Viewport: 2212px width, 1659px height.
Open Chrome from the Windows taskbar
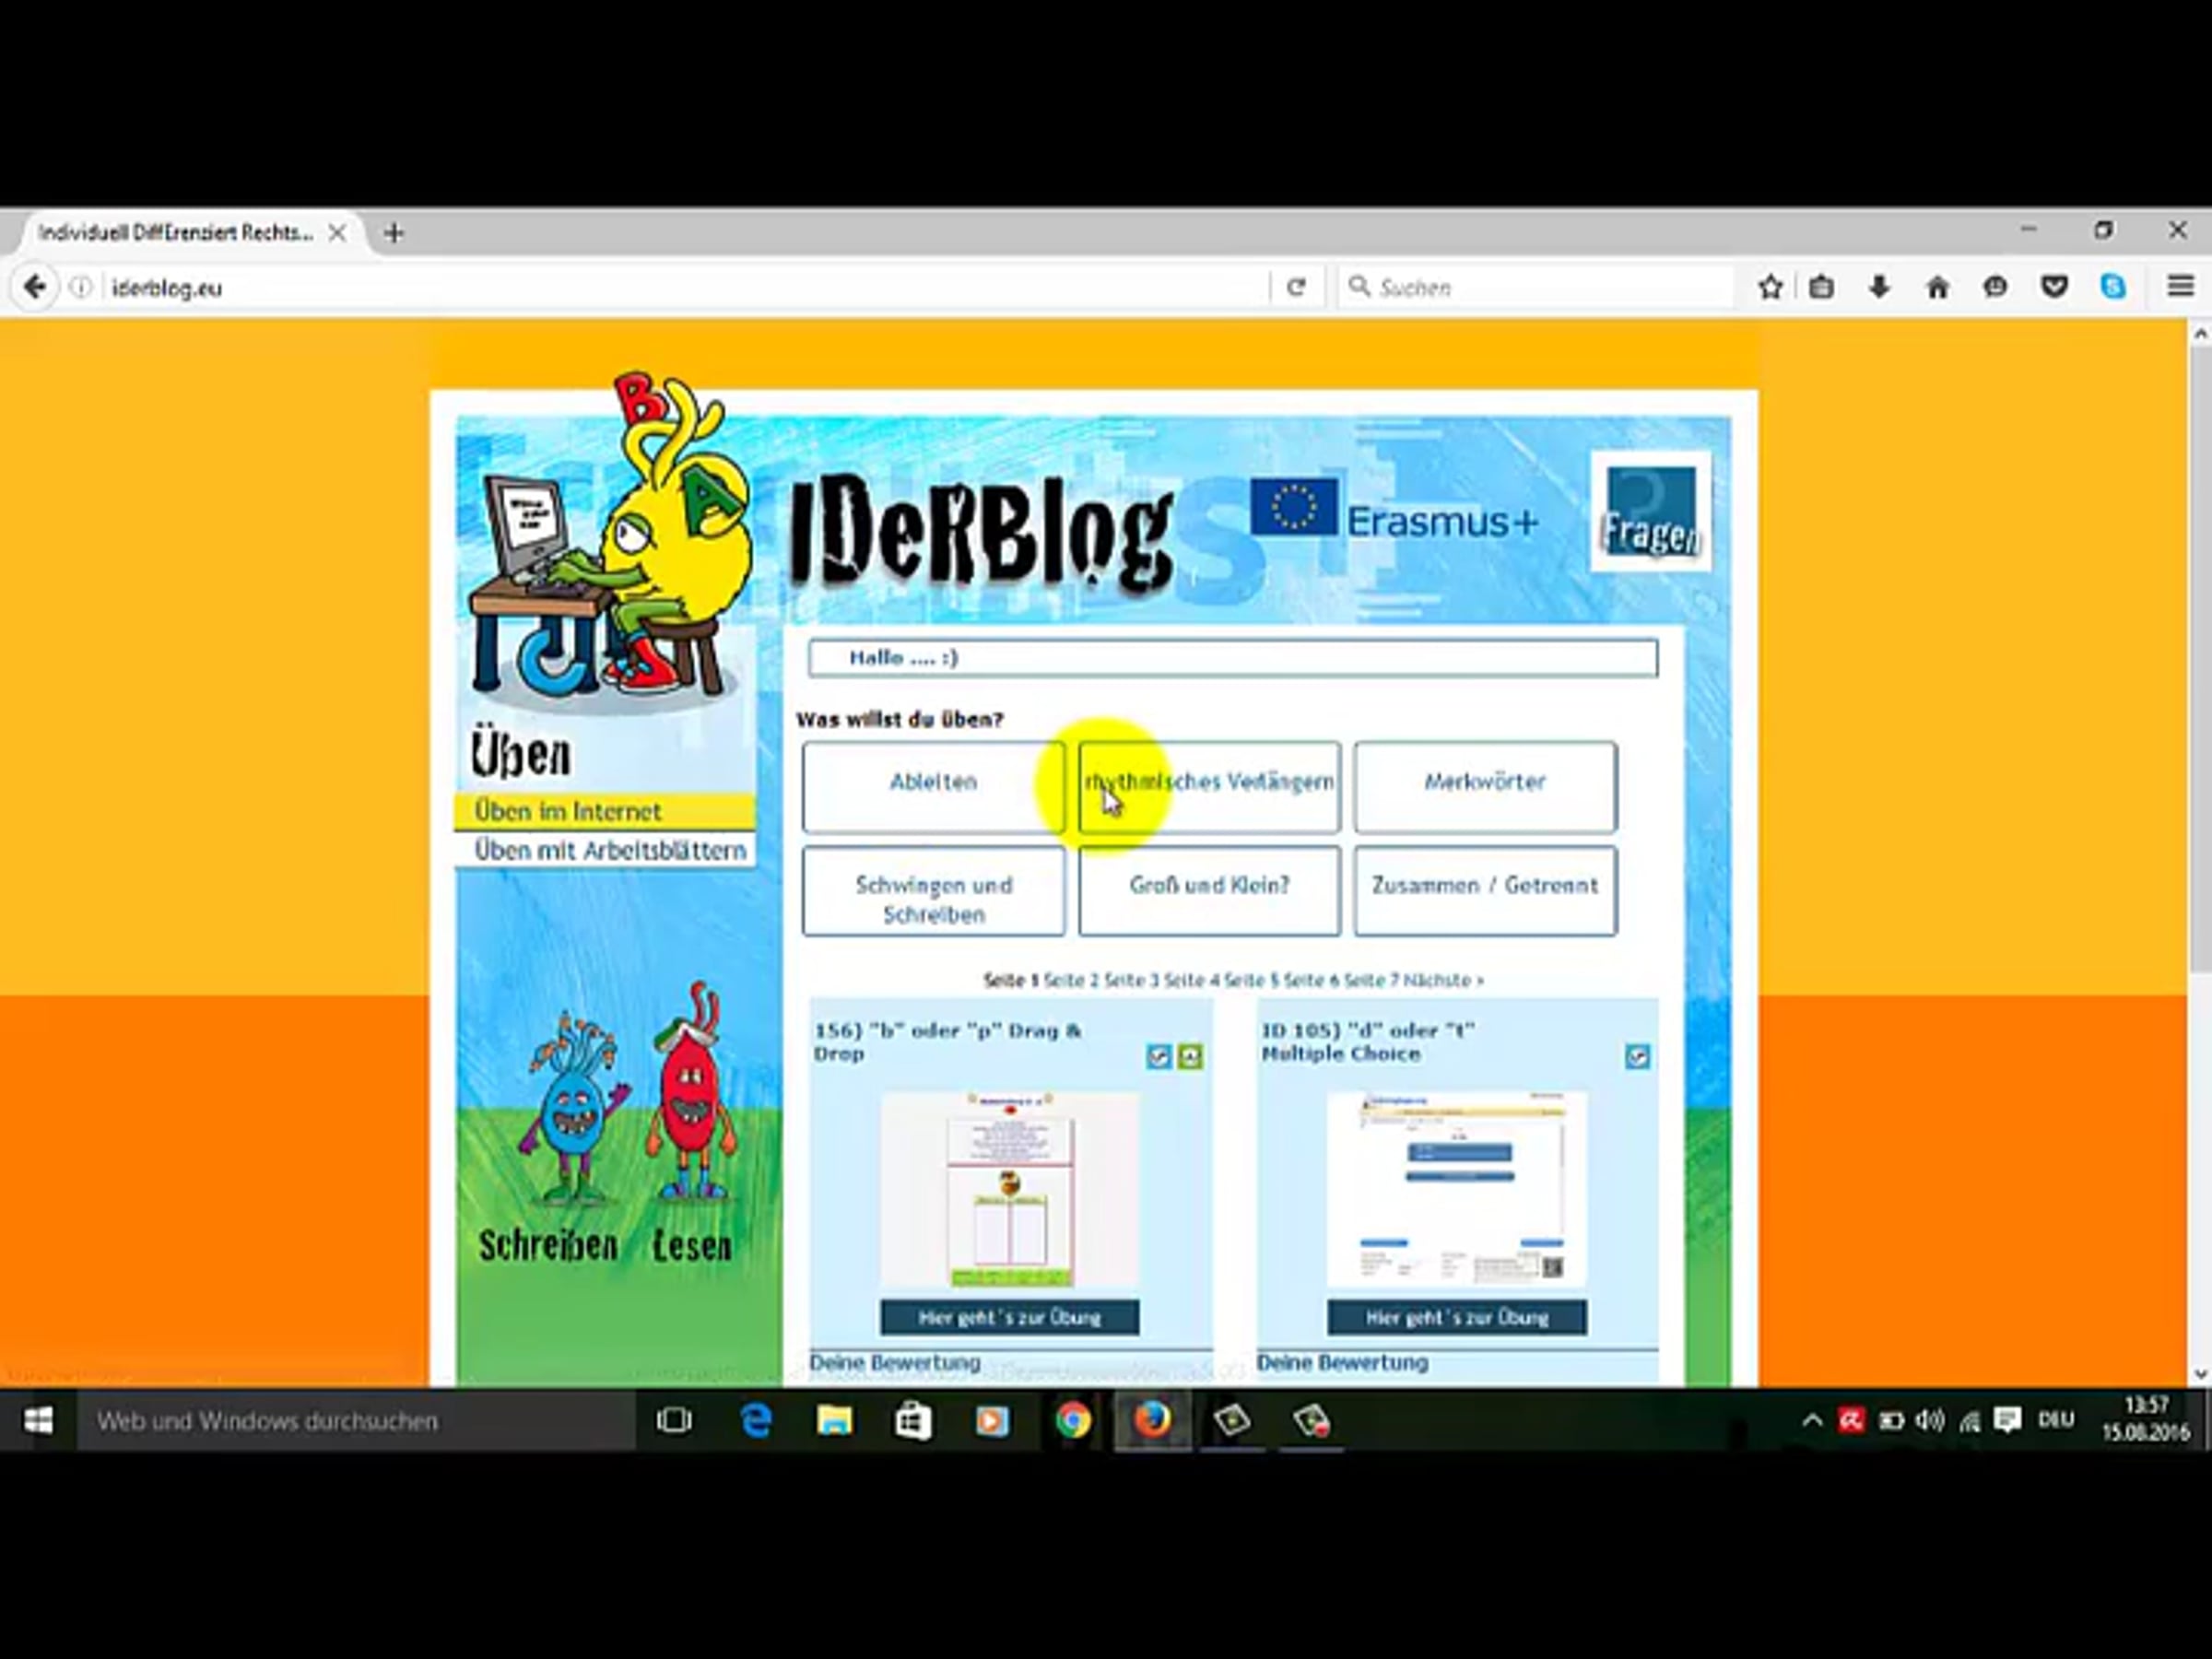[1073, 1420]
